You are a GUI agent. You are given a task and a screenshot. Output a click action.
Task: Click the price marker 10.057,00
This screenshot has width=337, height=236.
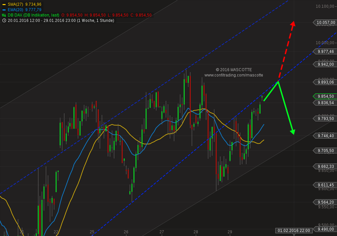325,23
